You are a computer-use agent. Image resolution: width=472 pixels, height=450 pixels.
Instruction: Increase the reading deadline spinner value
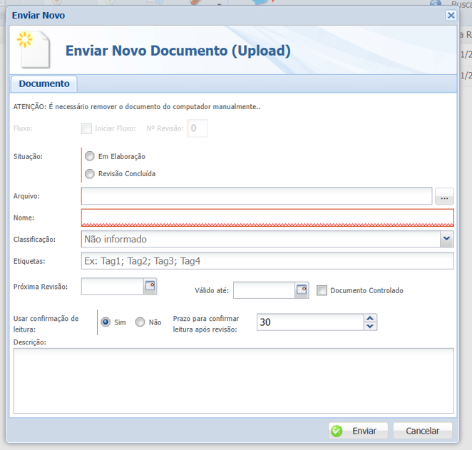pyautogui.click(x=369, y=318)
